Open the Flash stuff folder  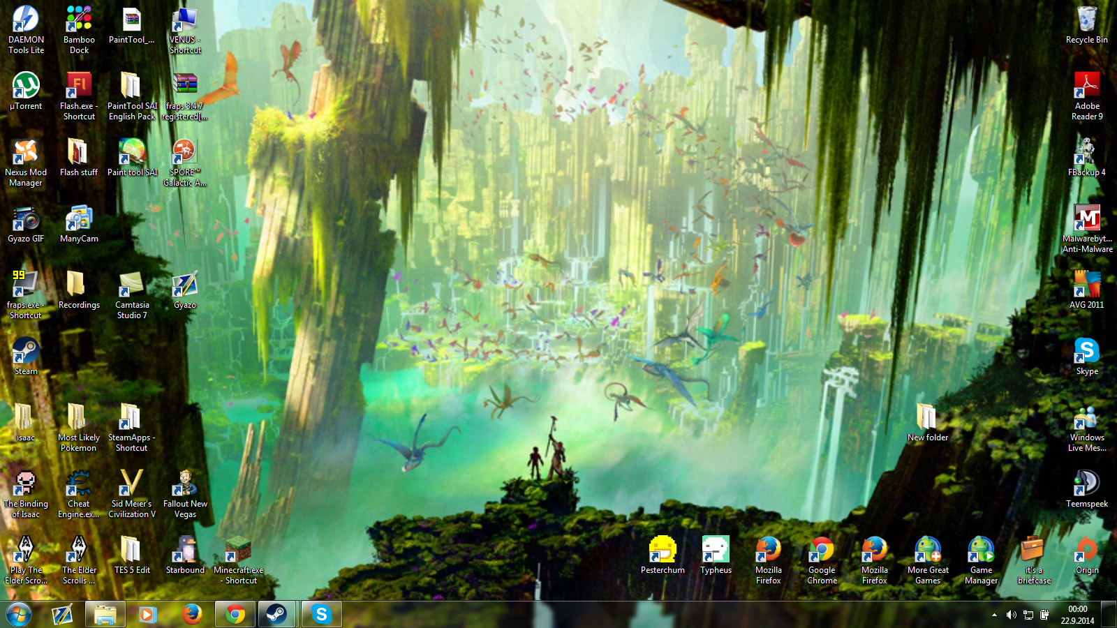[x=79, y=158]
